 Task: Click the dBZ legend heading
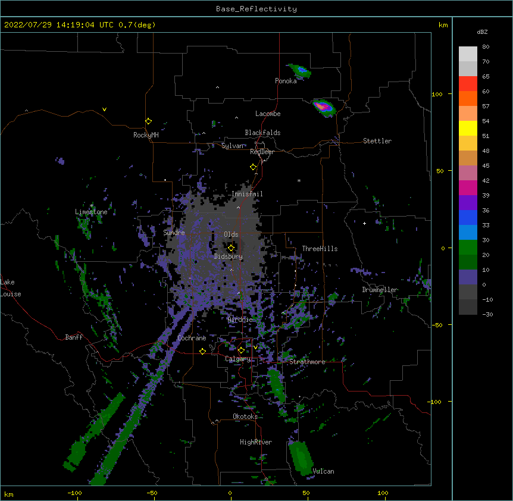click(482, 32)
